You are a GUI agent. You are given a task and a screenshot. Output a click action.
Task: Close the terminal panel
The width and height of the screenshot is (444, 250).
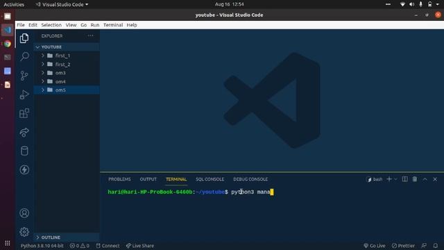(435, 179)
